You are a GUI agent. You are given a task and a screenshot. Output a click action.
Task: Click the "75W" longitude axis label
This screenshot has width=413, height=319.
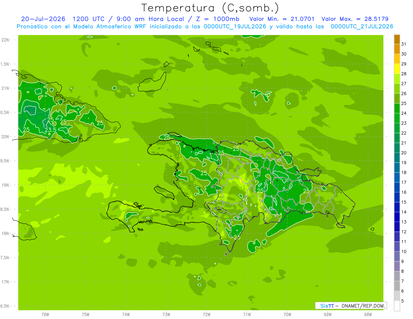[85, 315]
